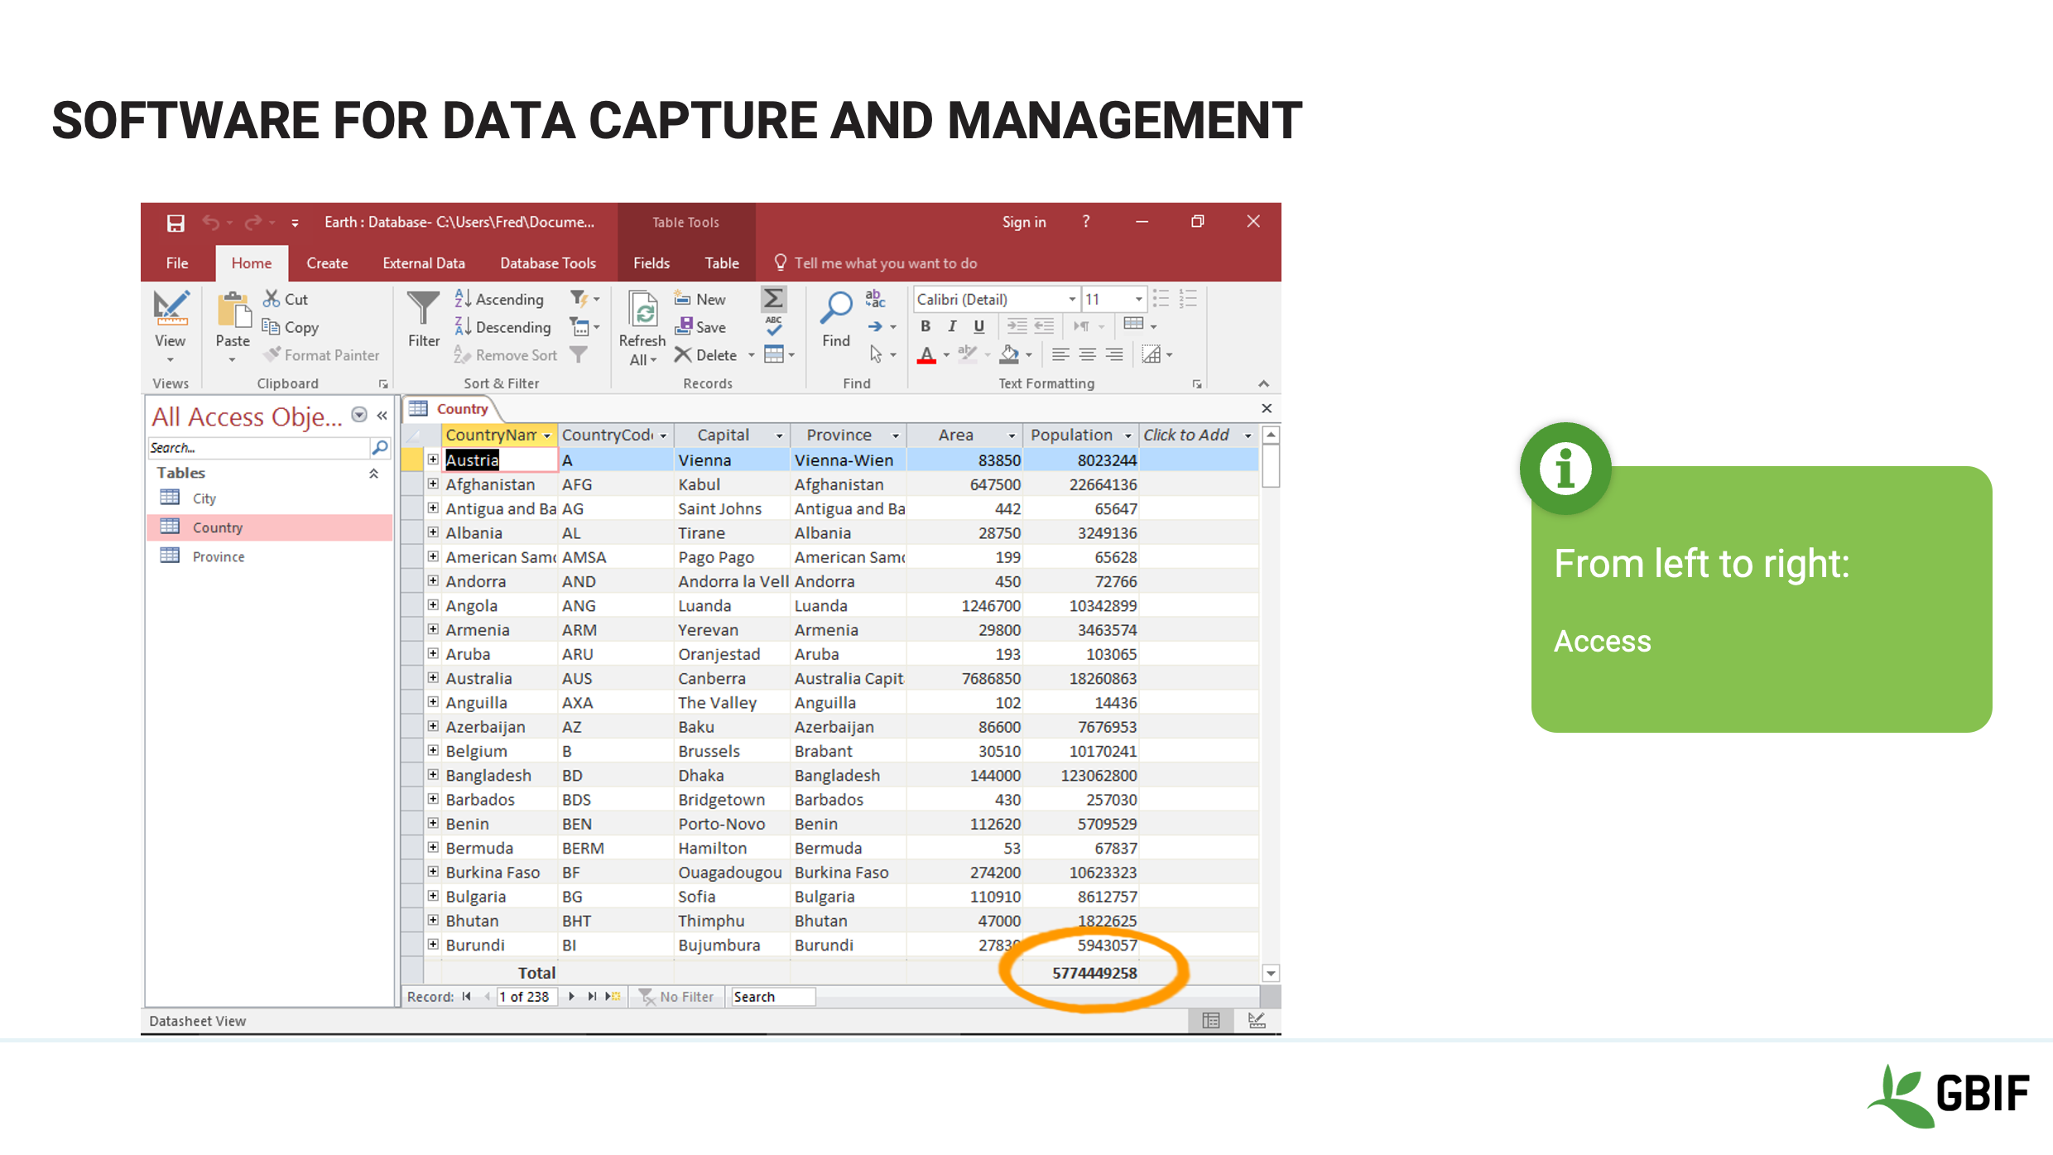
Task: Switch to Datasheet View via status bar icon
Action: pos(1211,1020)
